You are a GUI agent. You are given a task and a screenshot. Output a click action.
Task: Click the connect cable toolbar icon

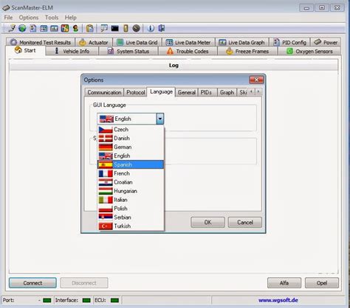[12, 28]
